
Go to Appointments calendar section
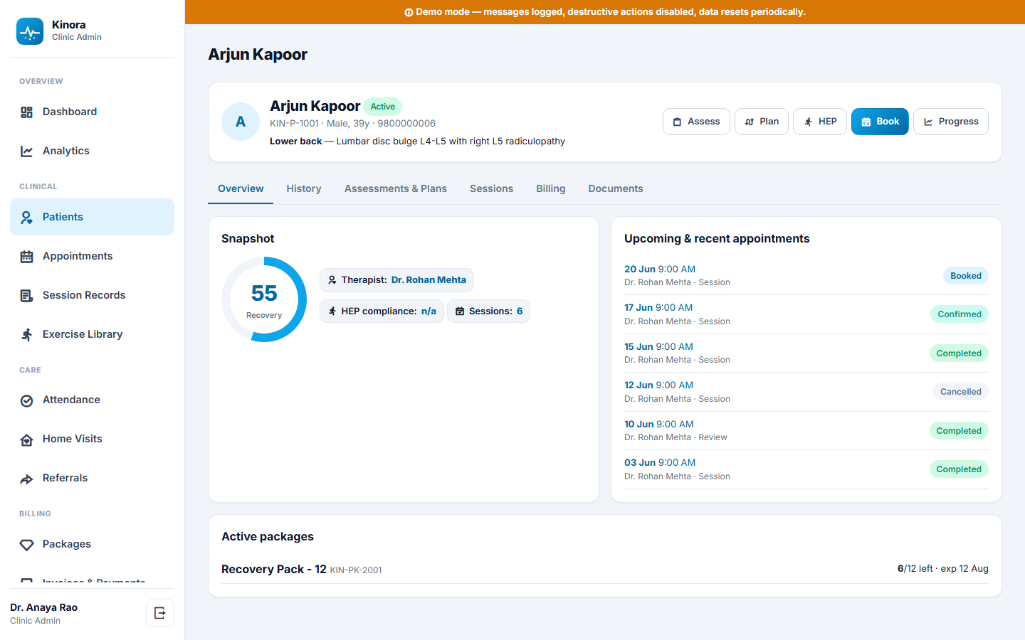pos(92,256)
